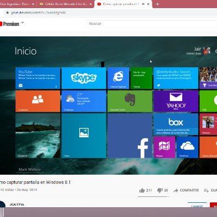Click the Mark Wallace credit text
The height and width of the screenshot is (217, 217).
(x=30, y=169)
